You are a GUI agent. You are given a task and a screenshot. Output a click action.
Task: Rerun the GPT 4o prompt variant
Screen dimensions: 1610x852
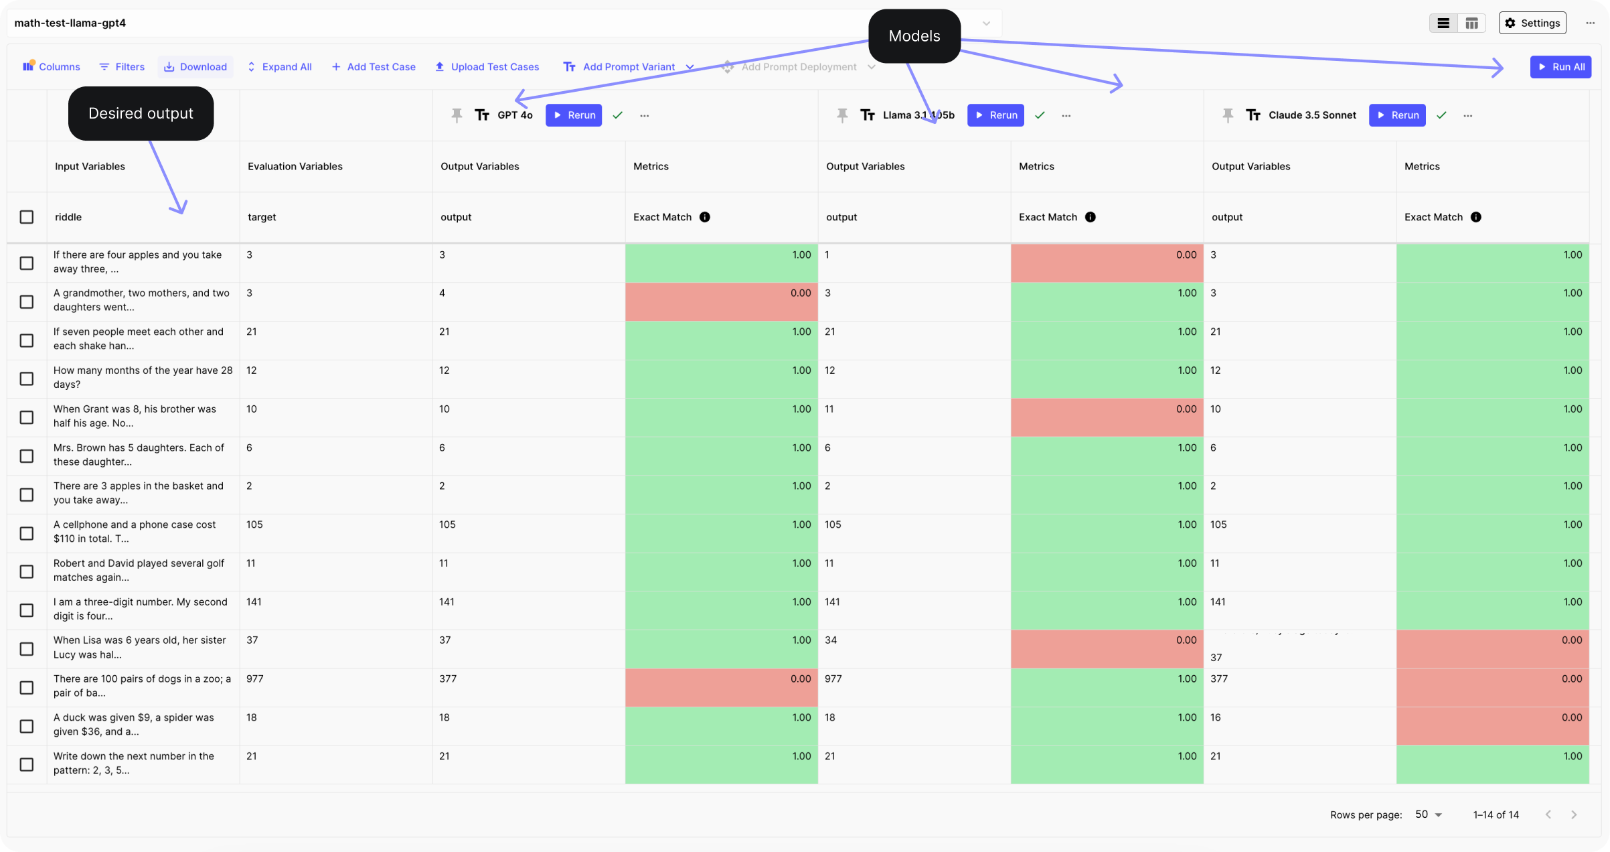tap(574, 115)
